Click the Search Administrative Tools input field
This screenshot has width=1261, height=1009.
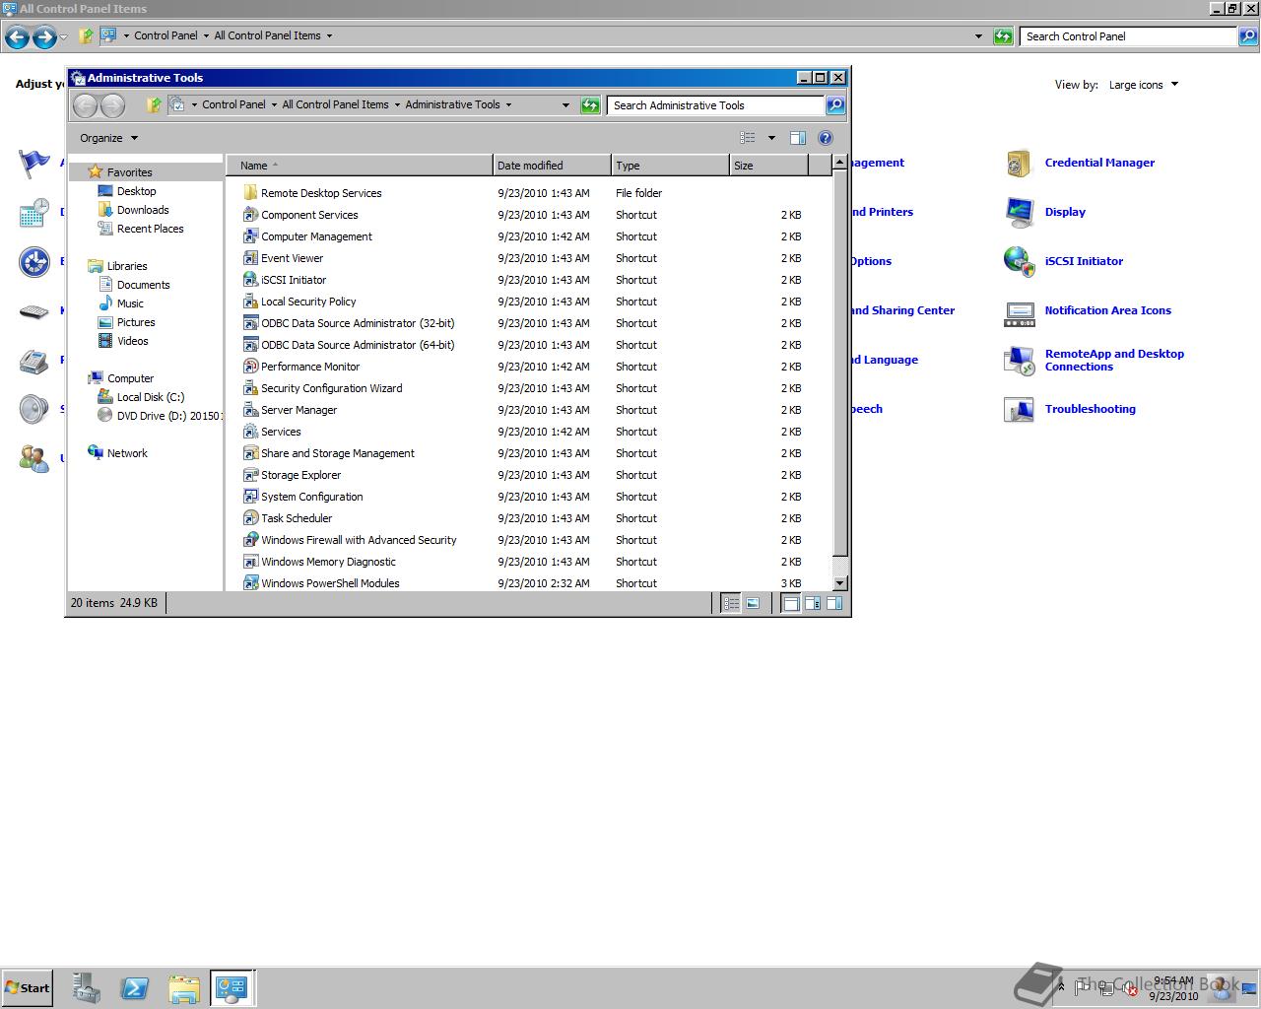coord(715,105)
